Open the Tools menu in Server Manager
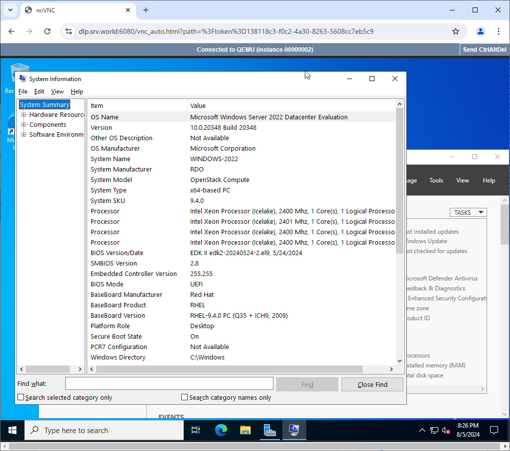510x451 pixels. click(x=436, y=180)
